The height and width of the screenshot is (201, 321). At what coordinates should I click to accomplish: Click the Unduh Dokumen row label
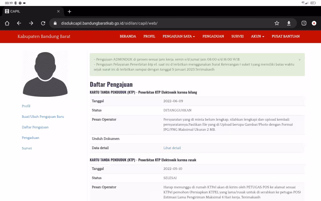(x=106, y=139)
